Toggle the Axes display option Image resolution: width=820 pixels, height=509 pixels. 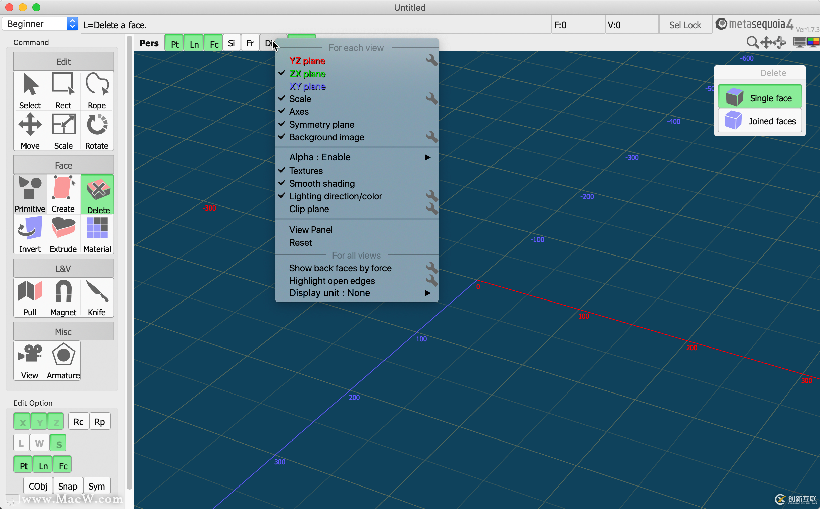[x=299, y=111]
